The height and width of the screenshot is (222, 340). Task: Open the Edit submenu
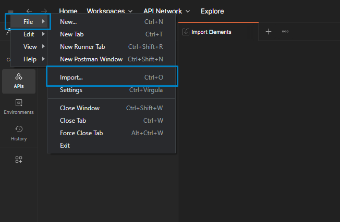(29, 34)
